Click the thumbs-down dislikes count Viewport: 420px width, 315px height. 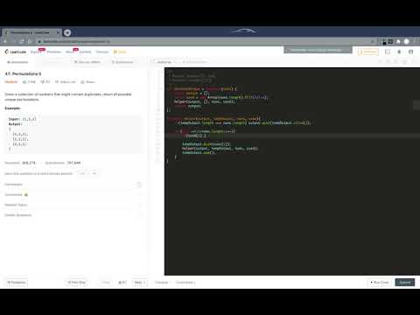[x=45, y=82]
